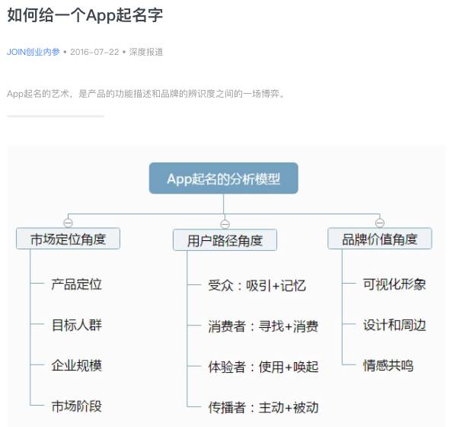Collapse the 品牌价值角度 branch toggle
This screenshot has width=456, height=427.
(380, 223)
